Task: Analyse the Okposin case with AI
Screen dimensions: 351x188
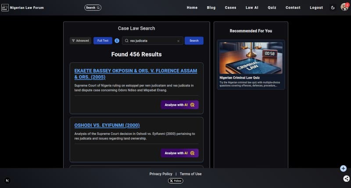Action: click(179, 105)
